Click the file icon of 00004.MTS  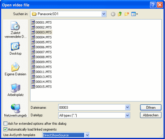coord(33,37)
